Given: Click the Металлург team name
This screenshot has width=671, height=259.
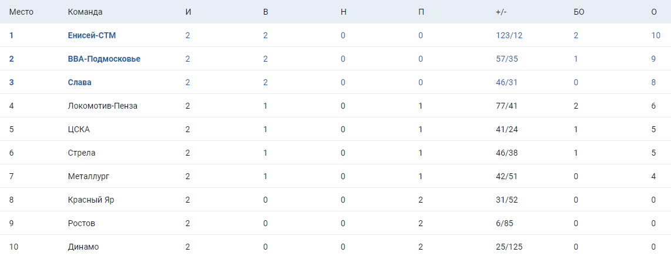Looking at the screenshot, I should tap(88, 176).
